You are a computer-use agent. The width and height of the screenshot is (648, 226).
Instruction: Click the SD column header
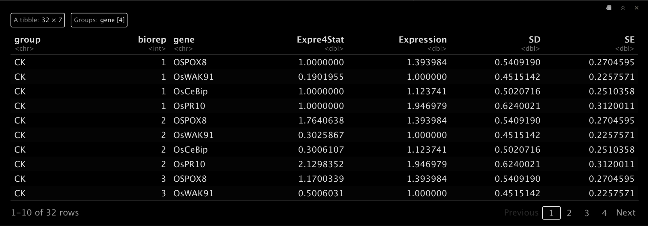pyautogui.click(x=535, y=40)
